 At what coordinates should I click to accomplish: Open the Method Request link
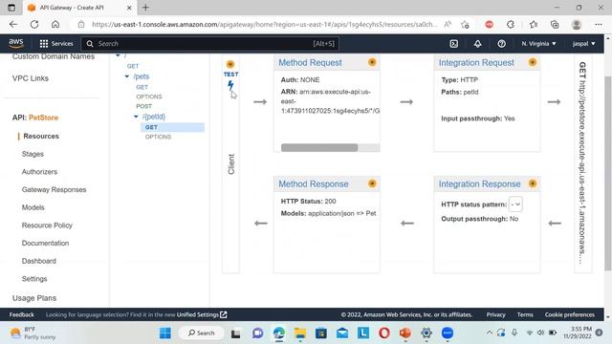[310, 63]
